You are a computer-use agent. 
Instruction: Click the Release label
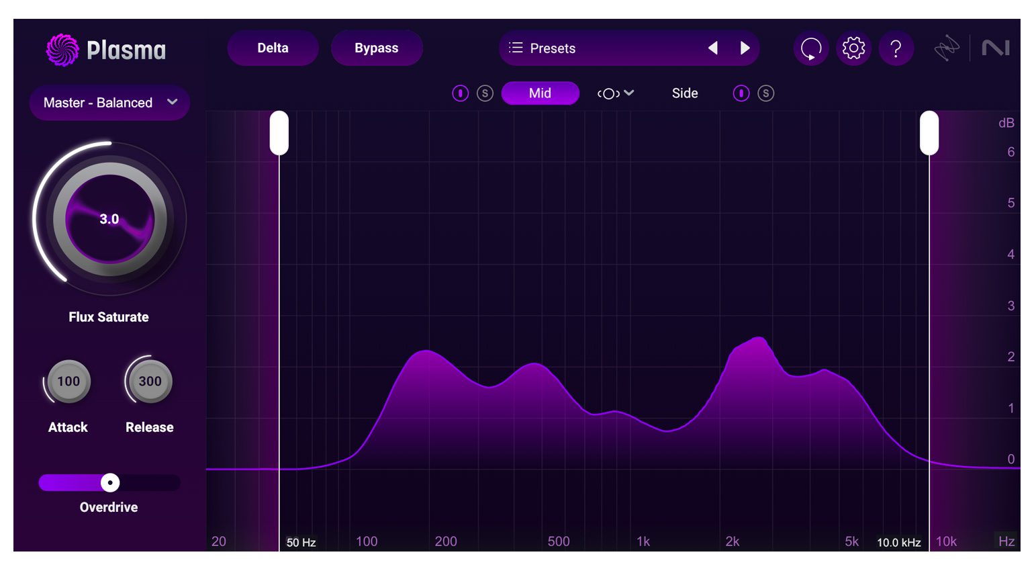[x=150, y=427]
